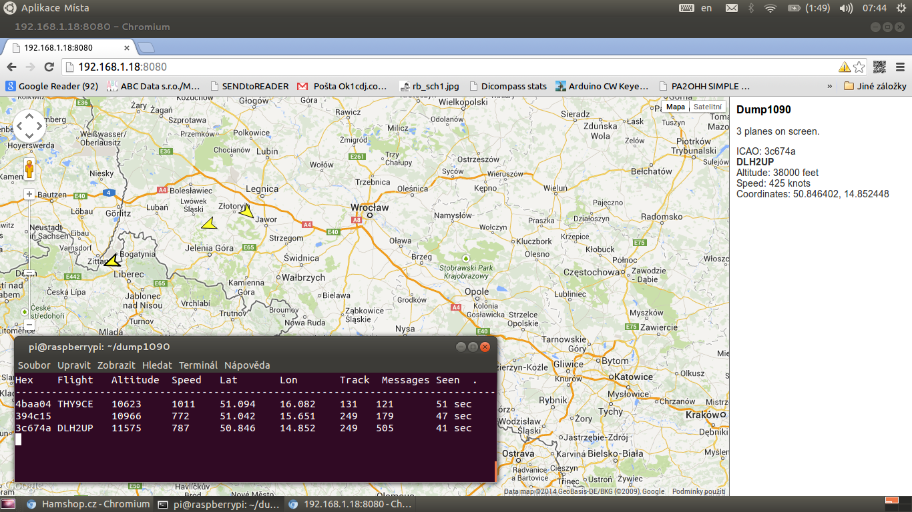Select the plane marker near Zittau

113,260
